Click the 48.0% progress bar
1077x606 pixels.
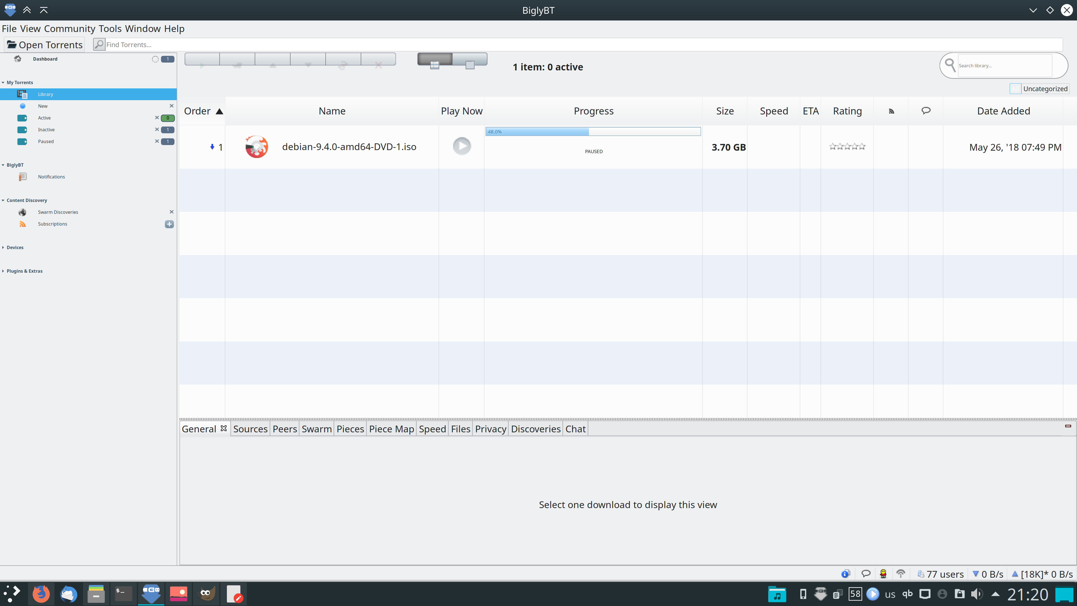593,132
